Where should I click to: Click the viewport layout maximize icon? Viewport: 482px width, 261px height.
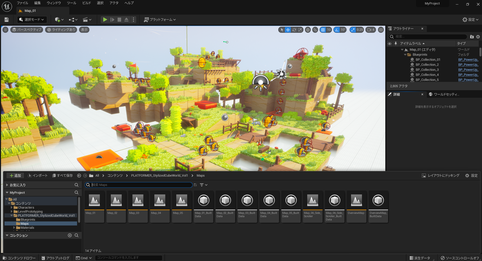(x=381, y=30)
